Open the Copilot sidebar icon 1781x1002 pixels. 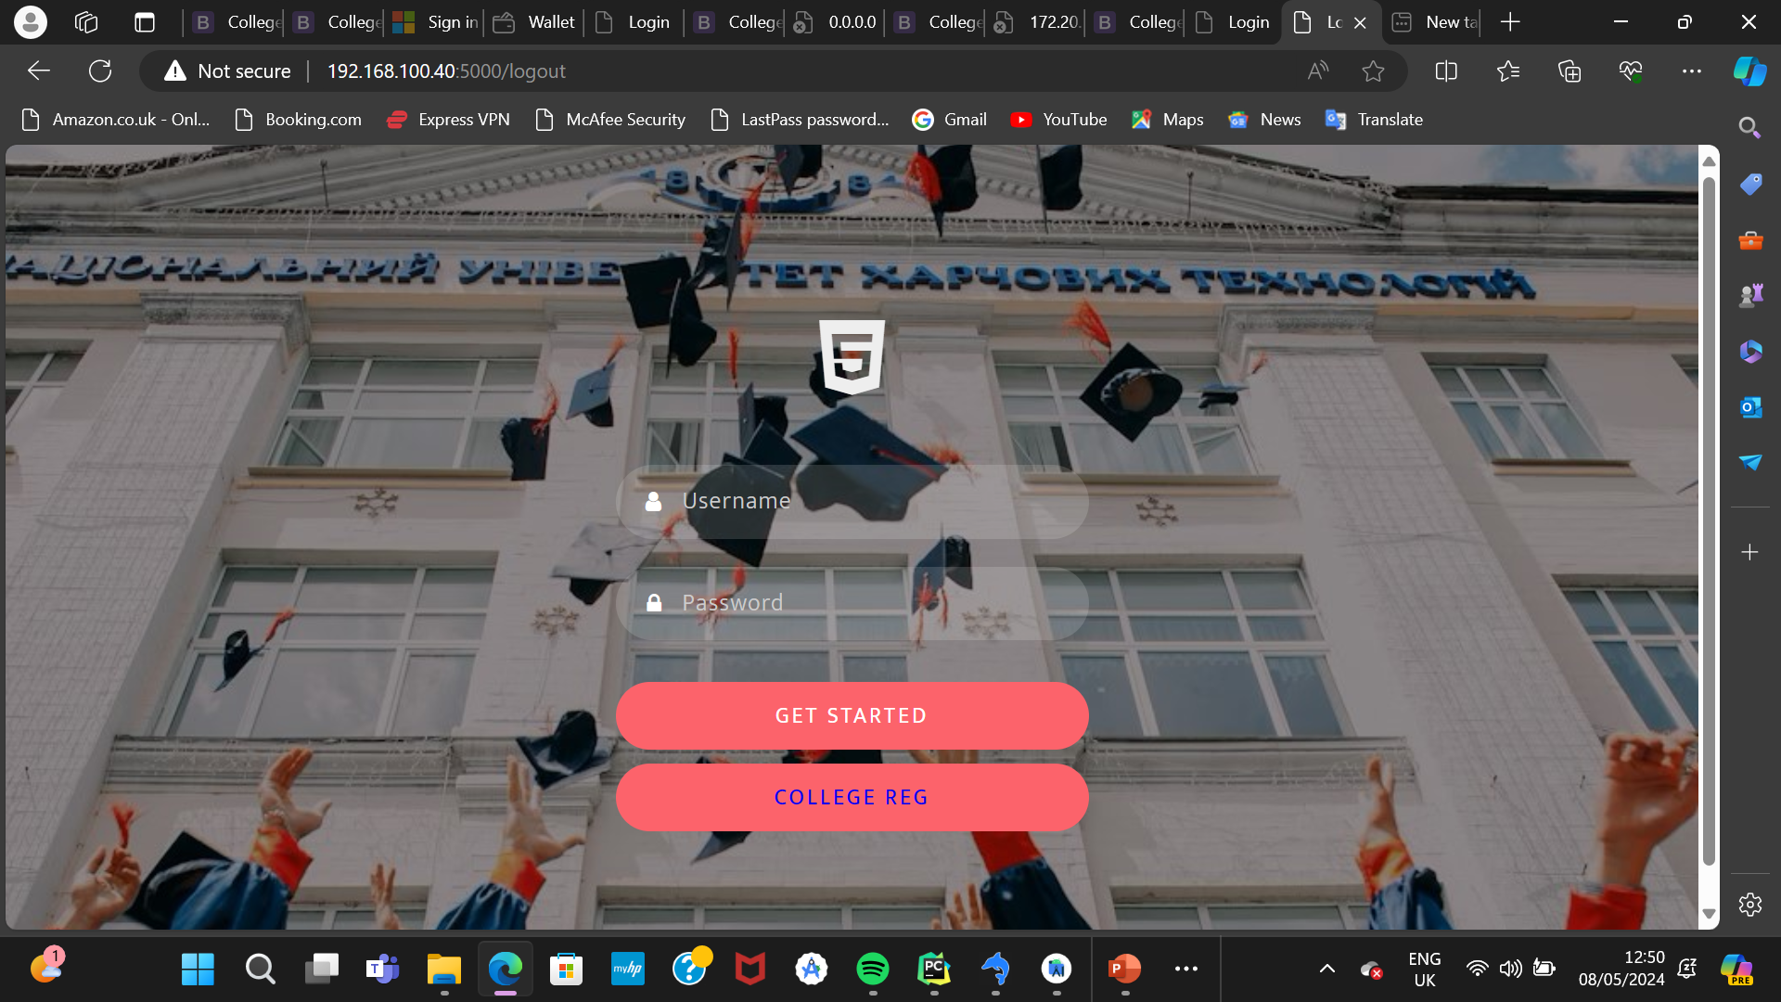click(x=1749, y=71)
